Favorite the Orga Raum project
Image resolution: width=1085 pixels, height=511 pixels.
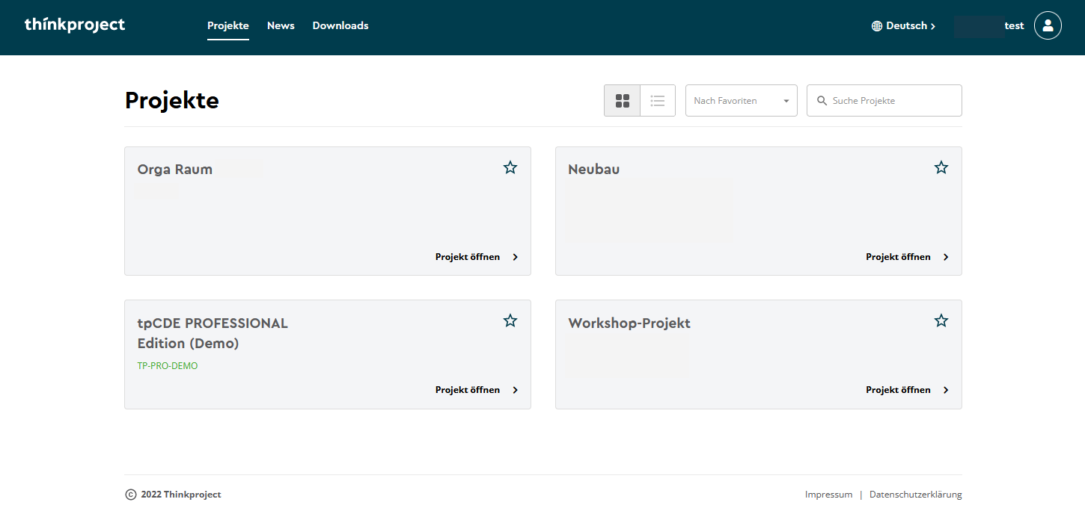click(x=510, y=167)
